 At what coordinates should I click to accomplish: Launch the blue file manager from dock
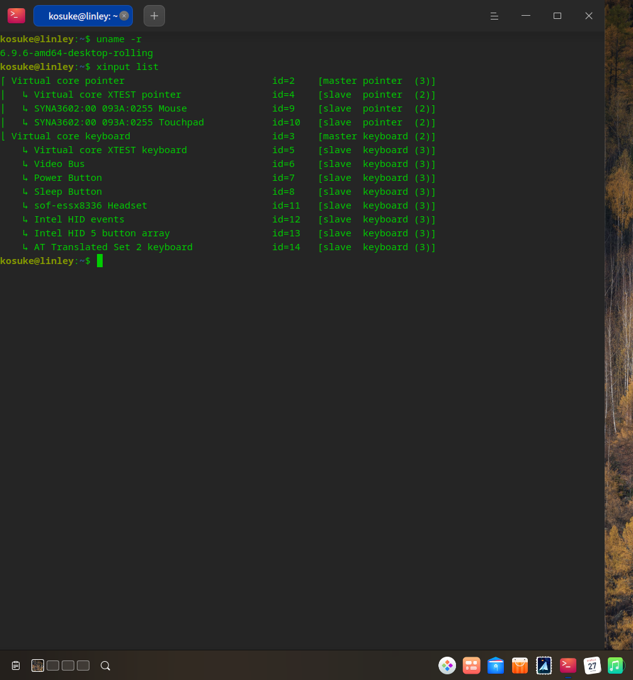(496, 666)
